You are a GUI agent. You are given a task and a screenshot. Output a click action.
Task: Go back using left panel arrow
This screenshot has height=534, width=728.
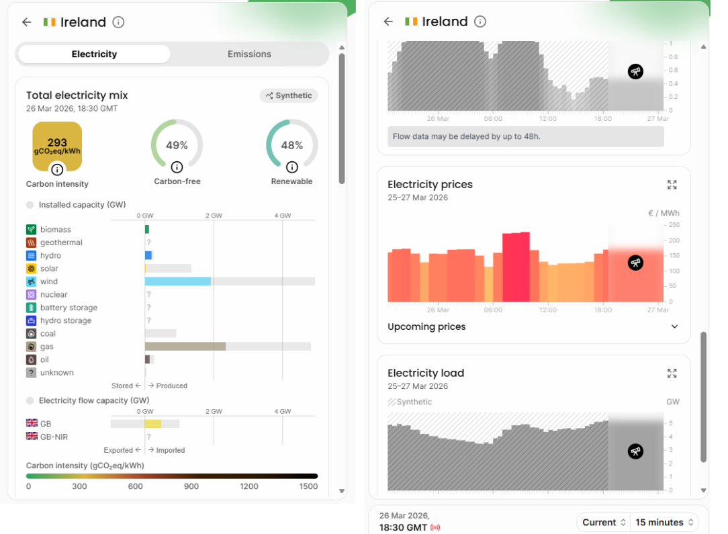point(26,21)
